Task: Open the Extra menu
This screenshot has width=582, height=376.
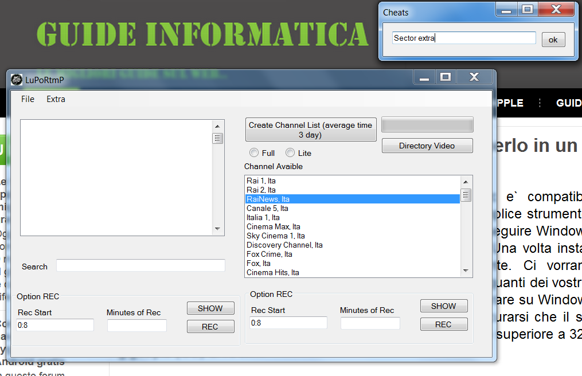Action: tap(56, 99)
